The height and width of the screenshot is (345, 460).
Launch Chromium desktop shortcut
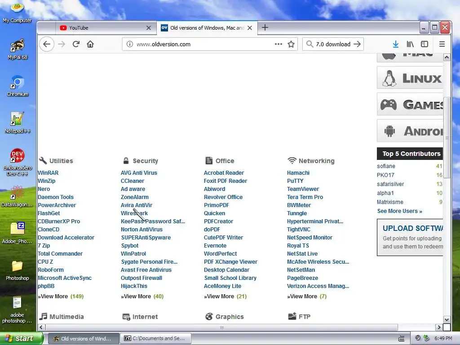click(18, 86)
